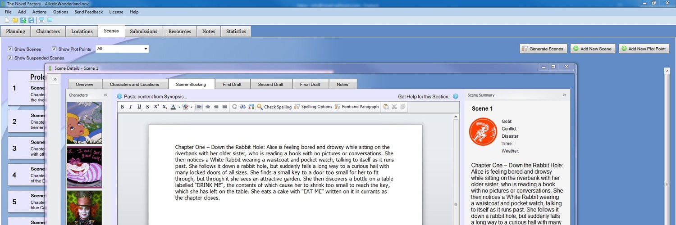Open the Actions menu
676x225 pixels.
pyautogui.click(x=39, y=12)
